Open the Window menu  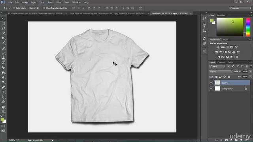[x=76, y=2]
